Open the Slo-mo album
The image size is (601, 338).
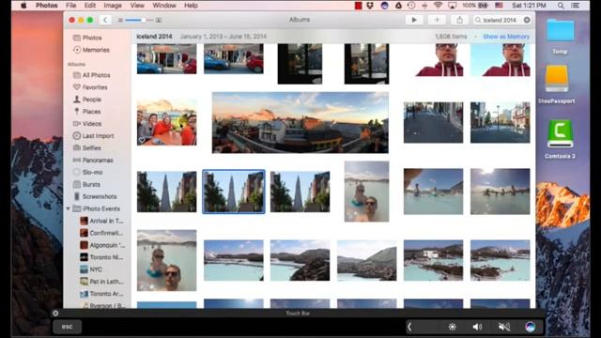[x=92, y=172]
